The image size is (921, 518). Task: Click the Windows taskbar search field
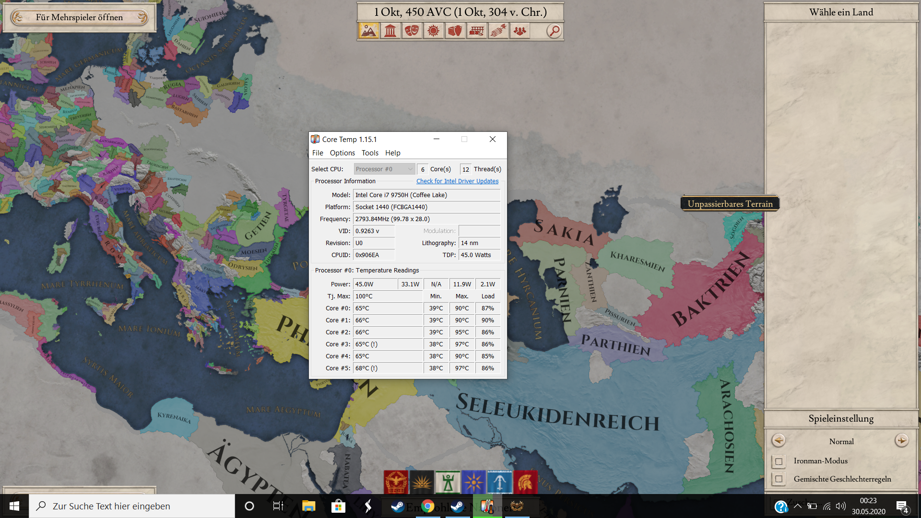(x=132, y=506)
